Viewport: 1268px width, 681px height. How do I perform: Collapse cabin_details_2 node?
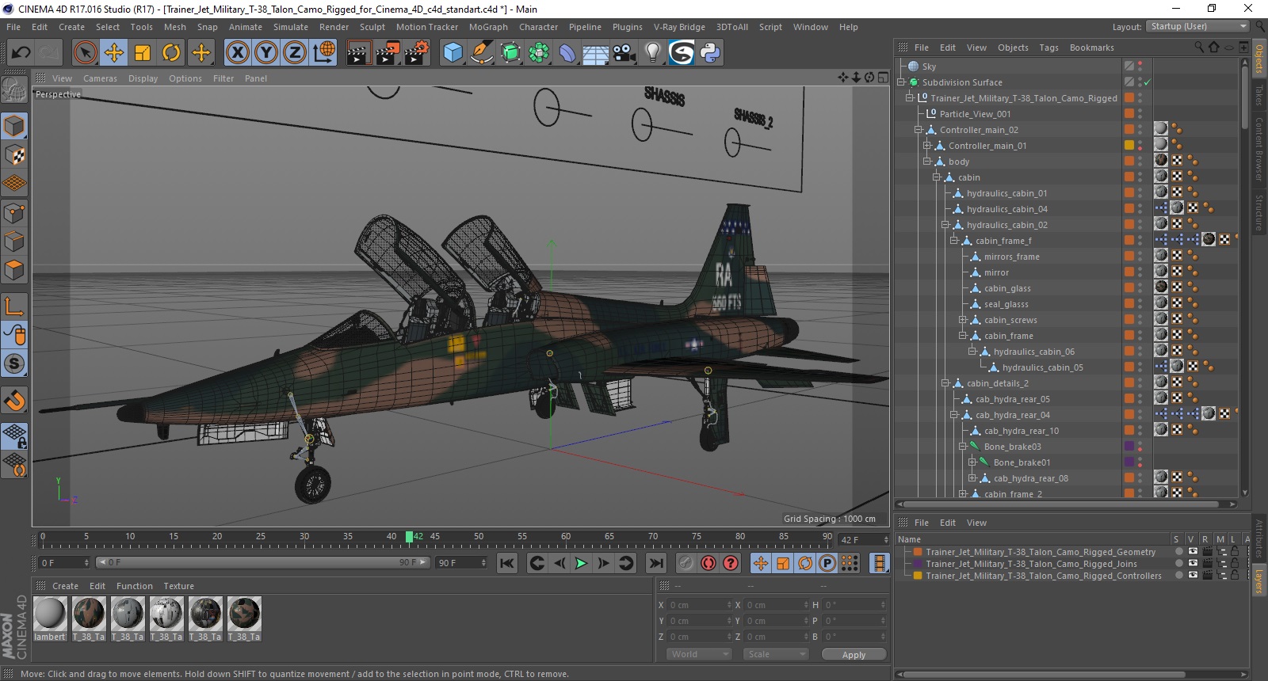pyautogui.click(x=945, y=383)
